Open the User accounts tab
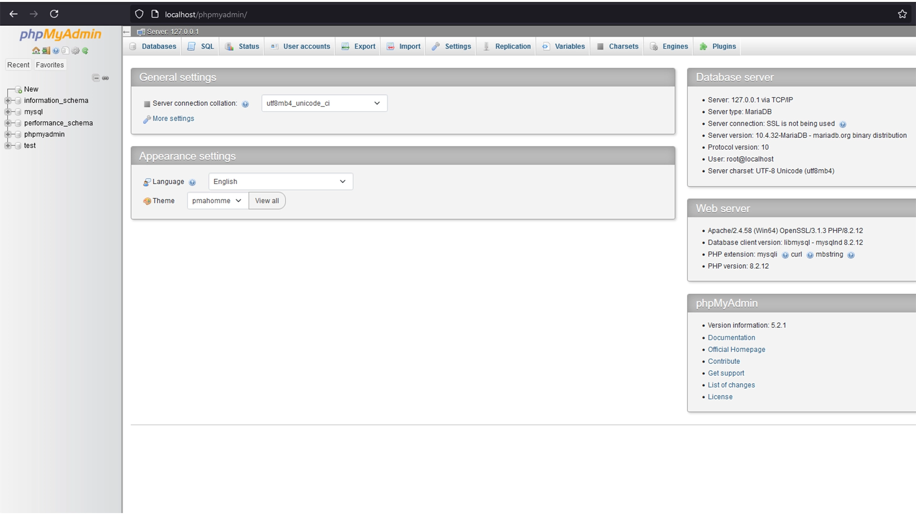The width and height of the screenshot is (916, 515). [x=300, y=46]
